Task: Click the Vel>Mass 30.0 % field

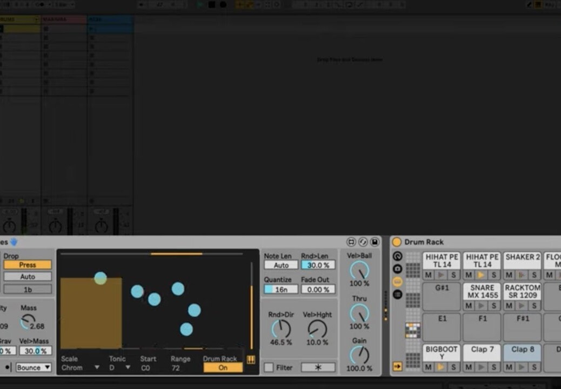Action: [x=36, y=351]
